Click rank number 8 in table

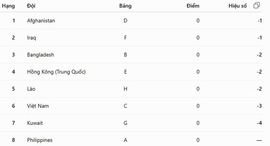click(13, 140)
